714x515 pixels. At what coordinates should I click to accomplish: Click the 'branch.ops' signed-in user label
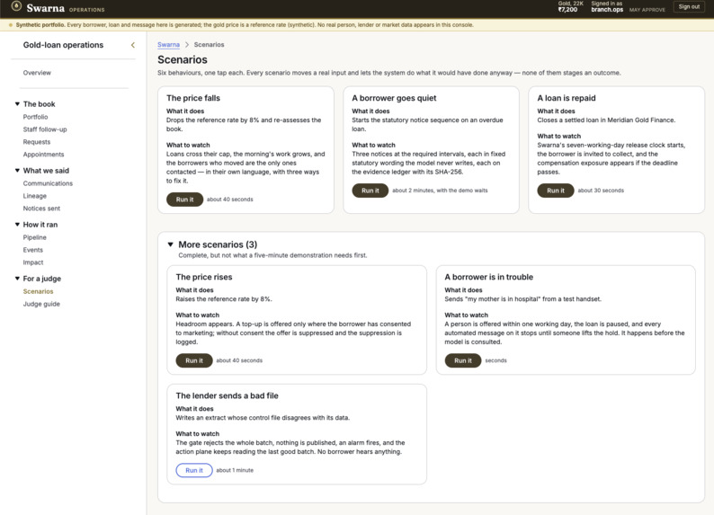point(606,10)
